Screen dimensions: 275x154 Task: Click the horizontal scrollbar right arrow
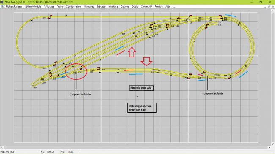pos(269,148)
